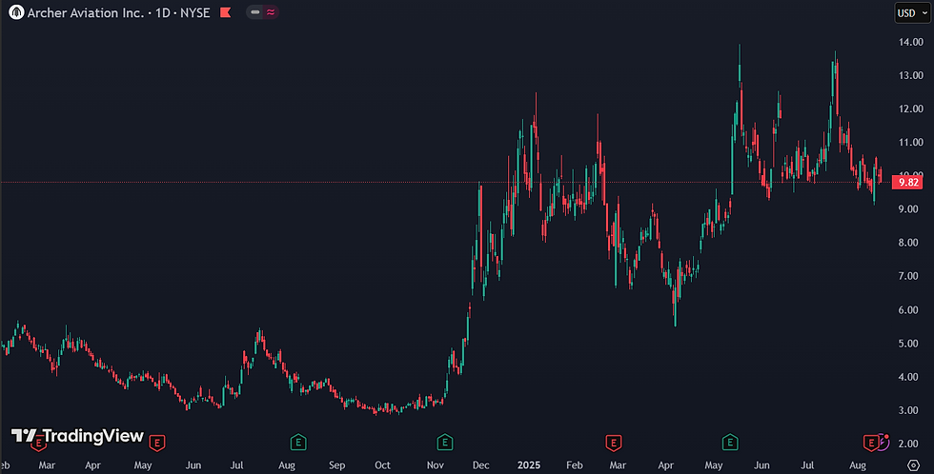Image resolution: width=934 pixels, height=474 pixels.
Task: Click the Dec label on time axis
Action: (x=480, y=465)
